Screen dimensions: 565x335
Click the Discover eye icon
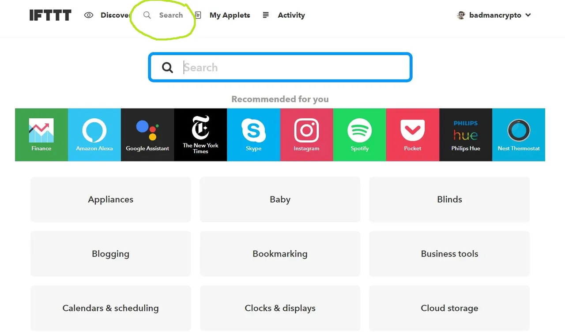pyautogui.click(x=89, y=15)
